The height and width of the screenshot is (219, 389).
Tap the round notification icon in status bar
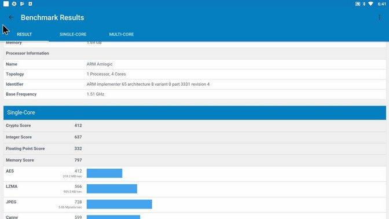(14, 3)
